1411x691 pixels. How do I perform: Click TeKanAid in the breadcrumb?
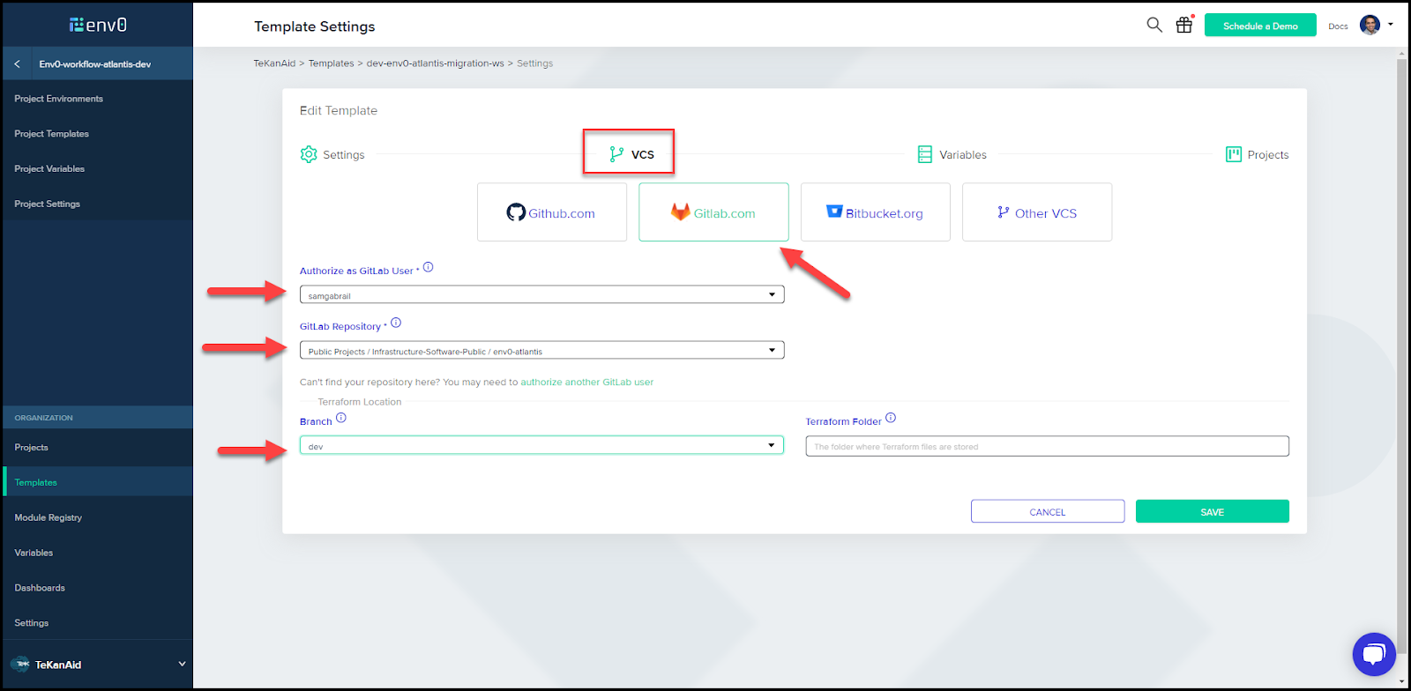274,63
